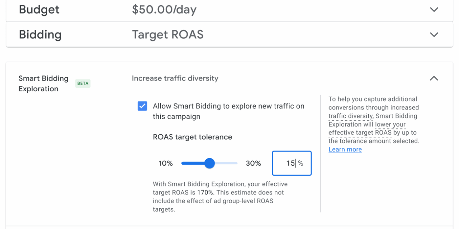
Task: Click the 30% maximum slider label
Action: [254, 163]
